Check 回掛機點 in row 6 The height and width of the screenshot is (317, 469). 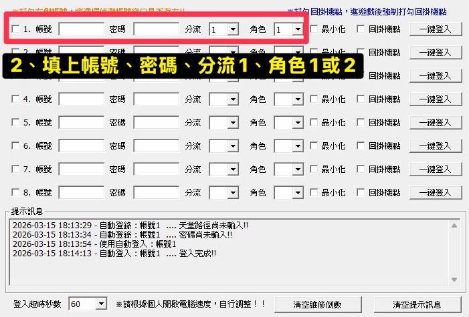tap(361, 145)
